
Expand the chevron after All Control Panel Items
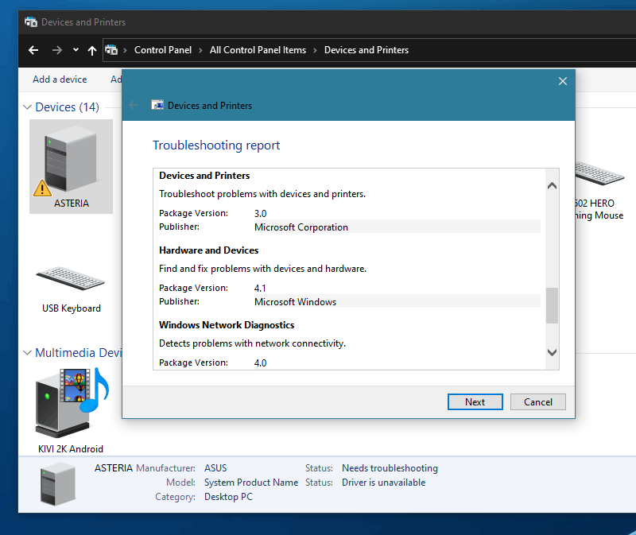(x=315, y=50)
